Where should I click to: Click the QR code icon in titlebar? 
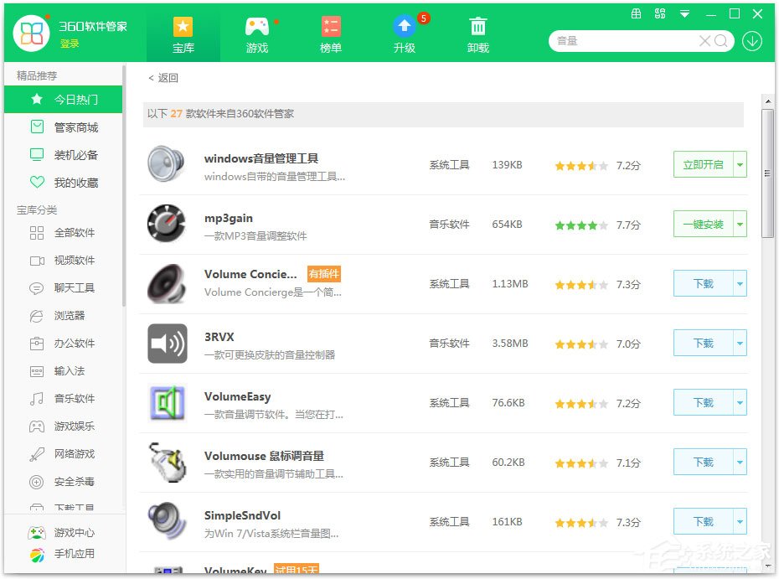(660, 13)
